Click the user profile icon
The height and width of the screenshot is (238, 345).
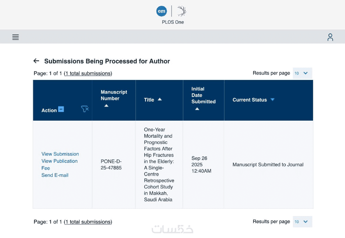click(x=330, y=37)
